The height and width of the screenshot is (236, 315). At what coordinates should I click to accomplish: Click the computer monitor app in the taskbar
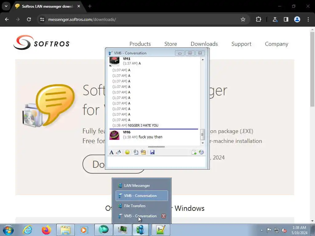click(x=122, y=230)
